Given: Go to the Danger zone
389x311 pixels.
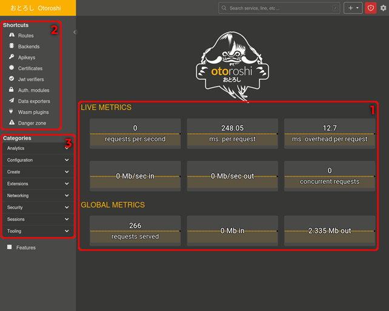Looking at the screenshot, I should (x=32, y=123).
